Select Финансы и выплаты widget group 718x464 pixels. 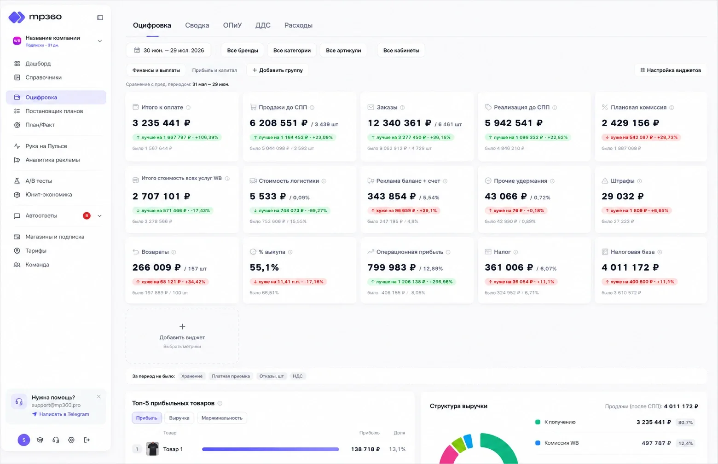pyautogui.click(x=156, y=70)
